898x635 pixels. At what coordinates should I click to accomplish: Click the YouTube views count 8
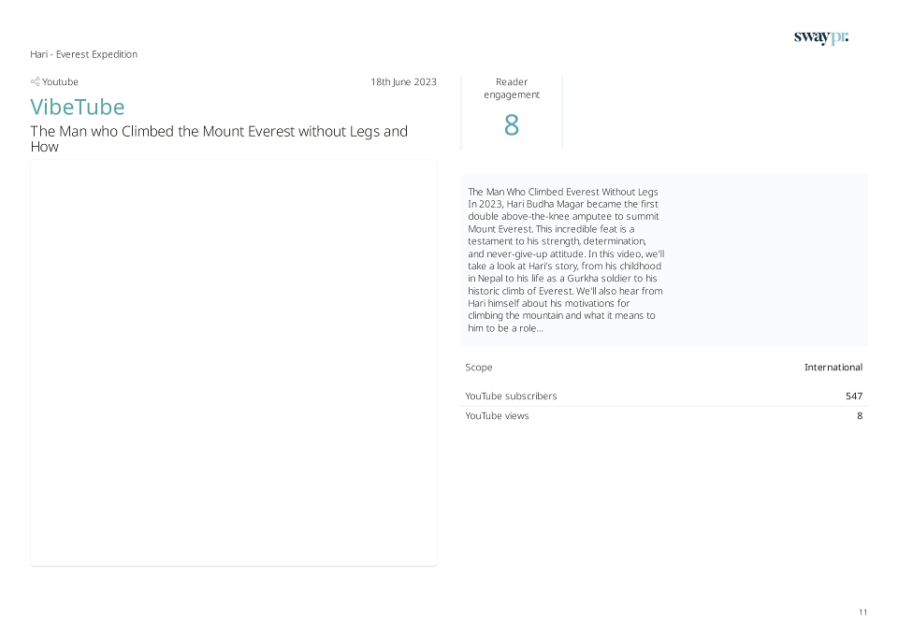pos(860,416)
